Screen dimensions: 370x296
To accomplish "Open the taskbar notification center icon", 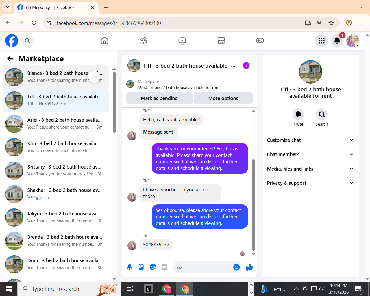I will pos(358,289).
